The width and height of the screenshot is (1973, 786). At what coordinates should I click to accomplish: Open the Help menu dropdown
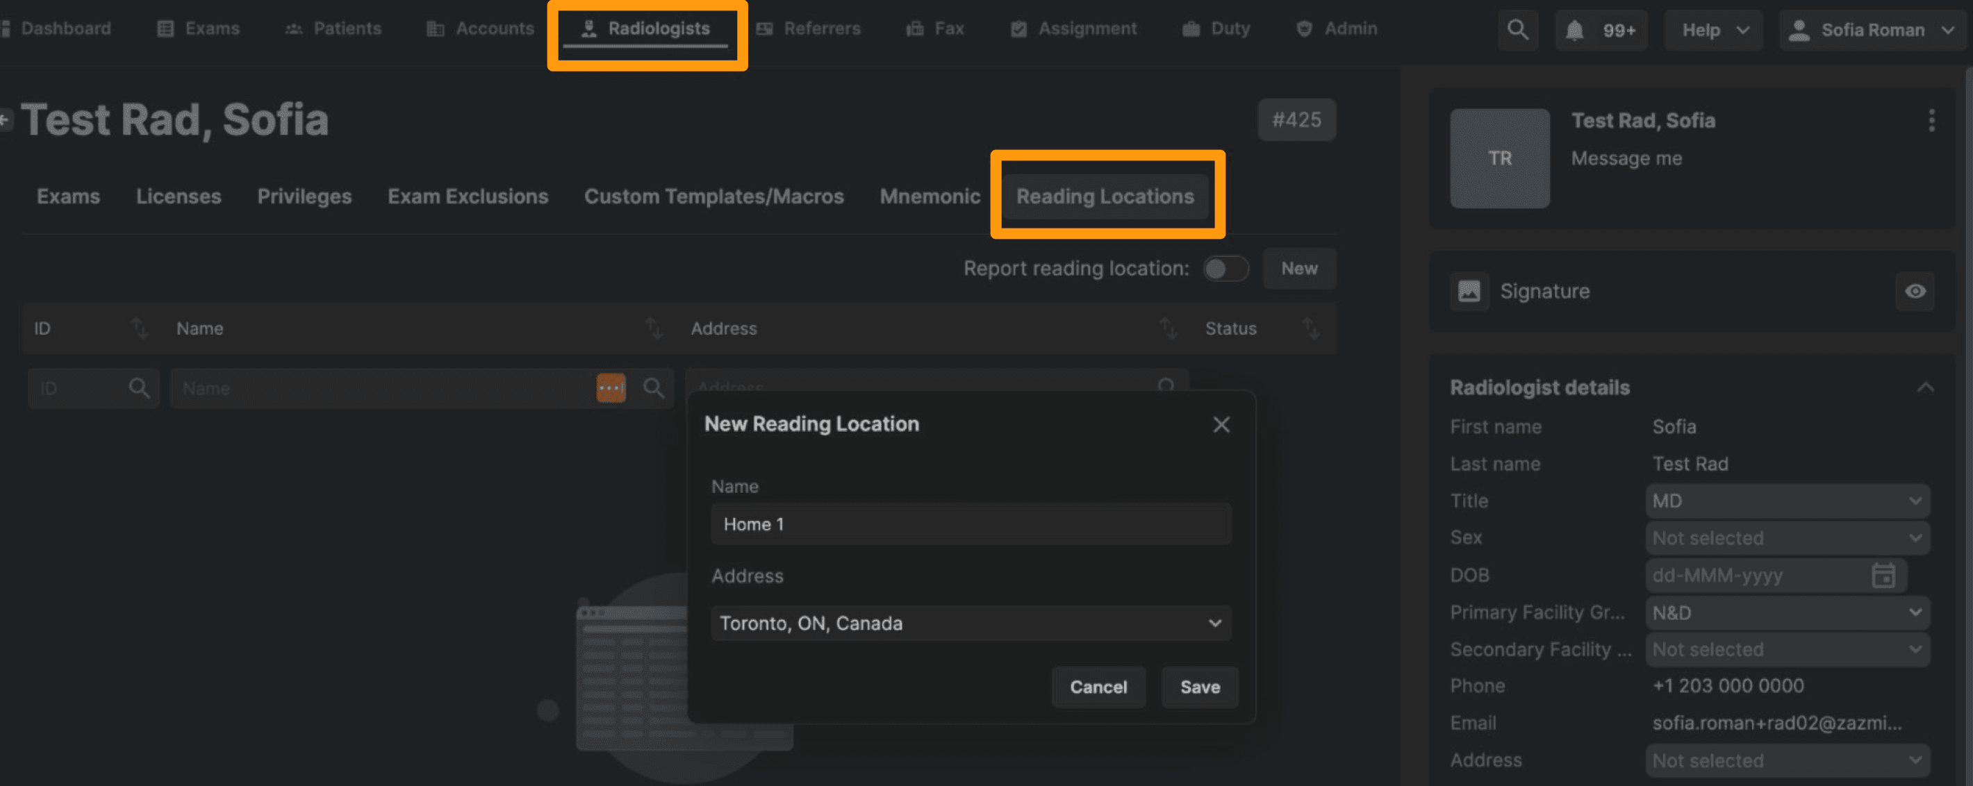[x=1713, y=30]
